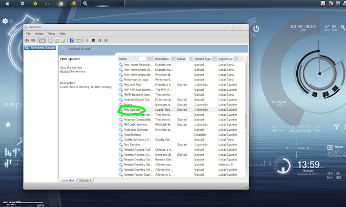Screen dimensions: 346x207
Task: Open Properties via the toolbar icon
Action: [x=50, y=40]
